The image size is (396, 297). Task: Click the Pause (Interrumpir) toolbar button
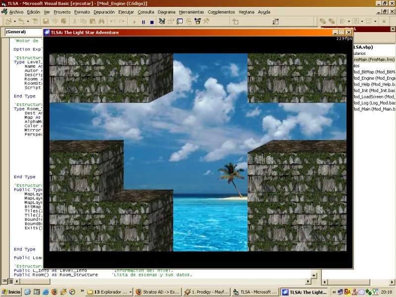[144, 22]
